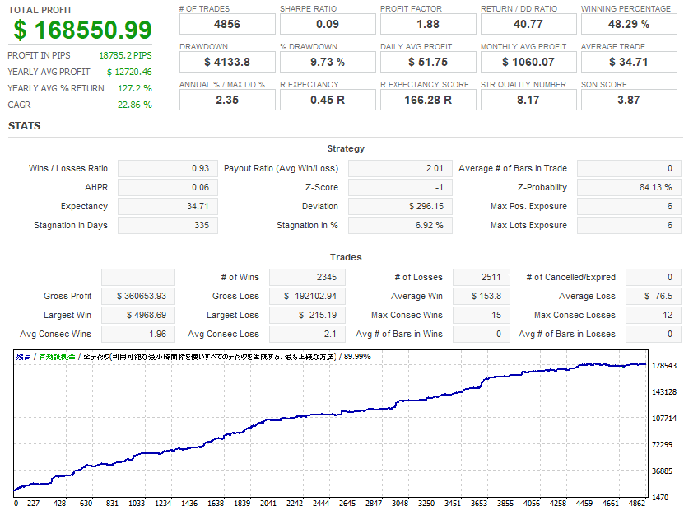Select the profit in pips value 18785.2 PIPS

pyautogui.click(x=125, y=55)
